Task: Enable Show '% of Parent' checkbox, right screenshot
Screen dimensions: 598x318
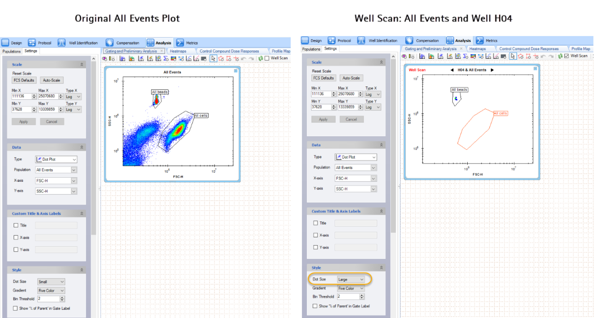Action: pyautogui.click(x=315, y=306)
